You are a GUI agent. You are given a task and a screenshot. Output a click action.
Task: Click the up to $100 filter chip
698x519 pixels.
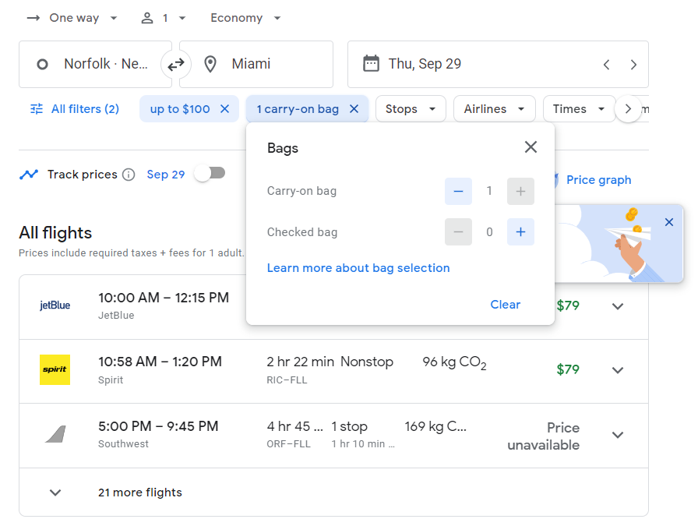point(180,109)
